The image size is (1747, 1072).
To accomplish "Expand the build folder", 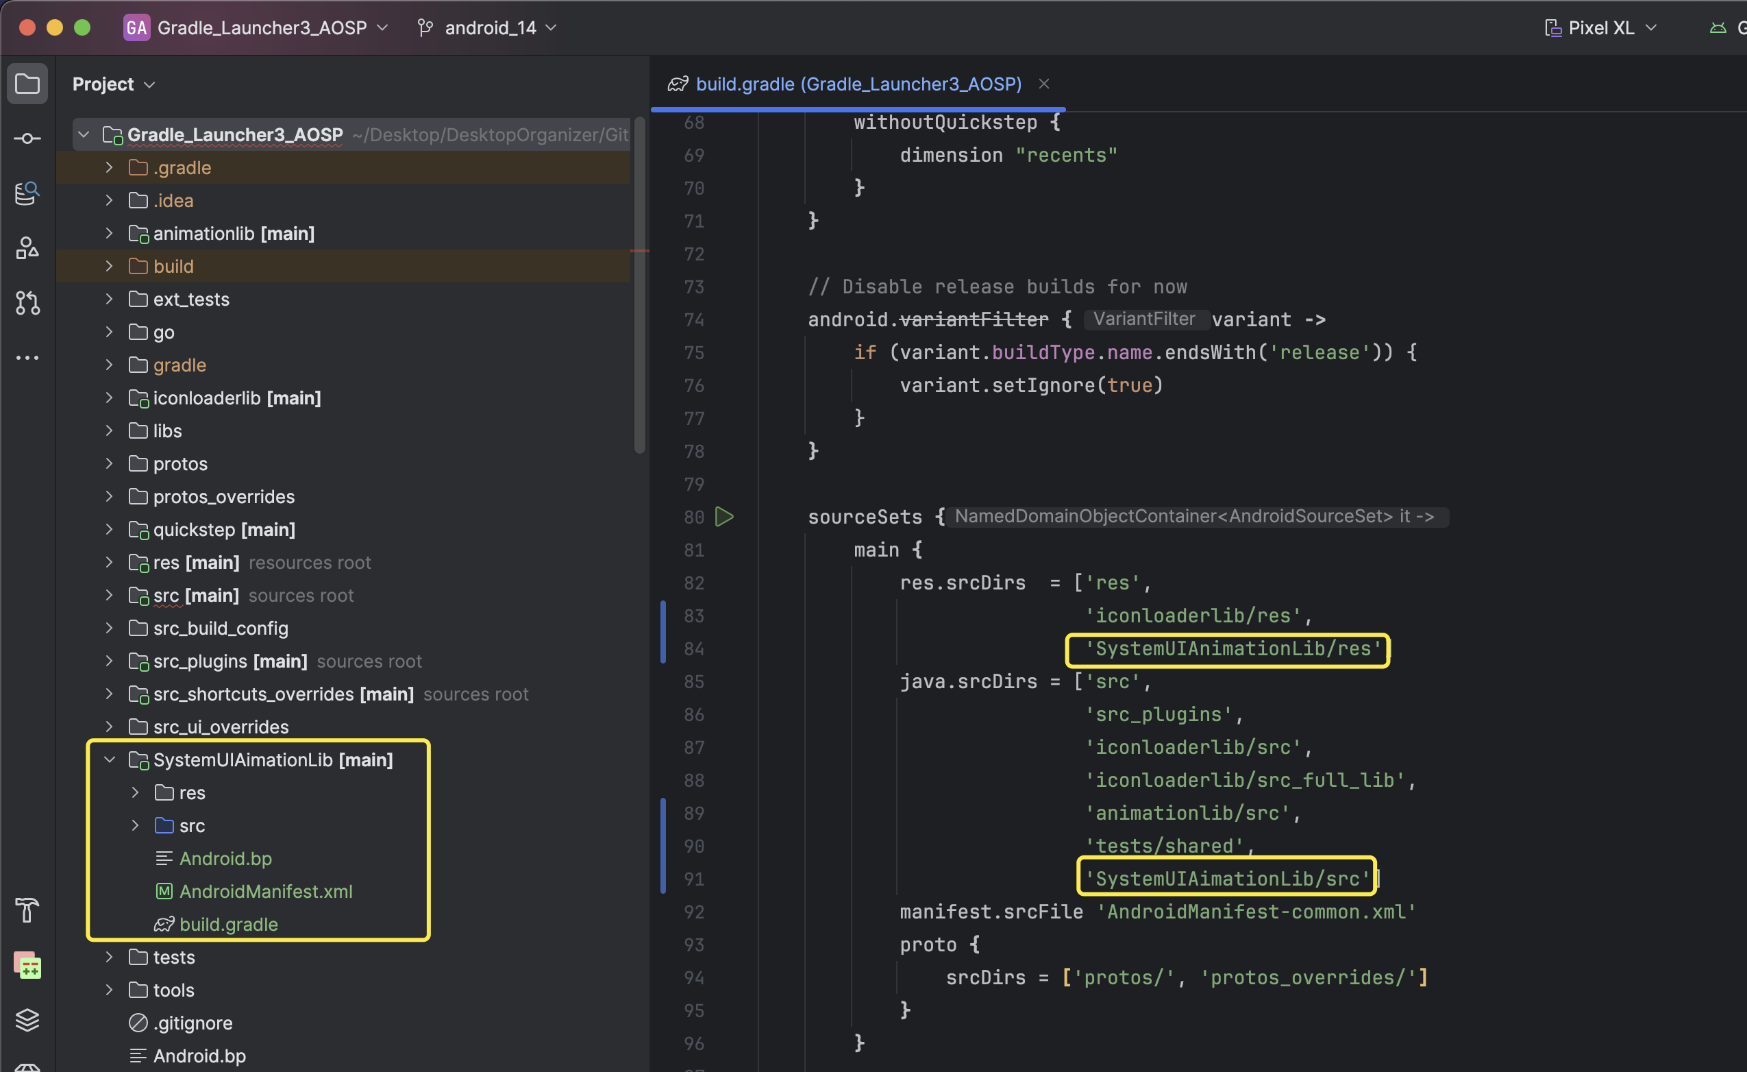I will pos(109,266).
